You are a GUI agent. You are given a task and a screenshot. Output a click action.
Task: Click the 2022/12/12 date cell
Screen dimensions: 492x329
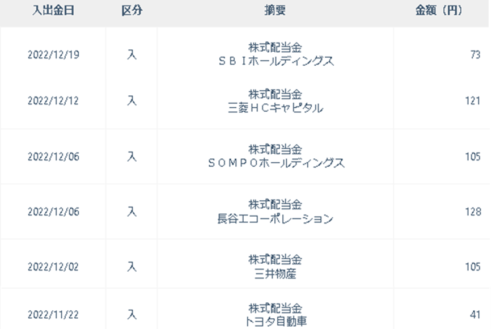click(x=53, y=101)
